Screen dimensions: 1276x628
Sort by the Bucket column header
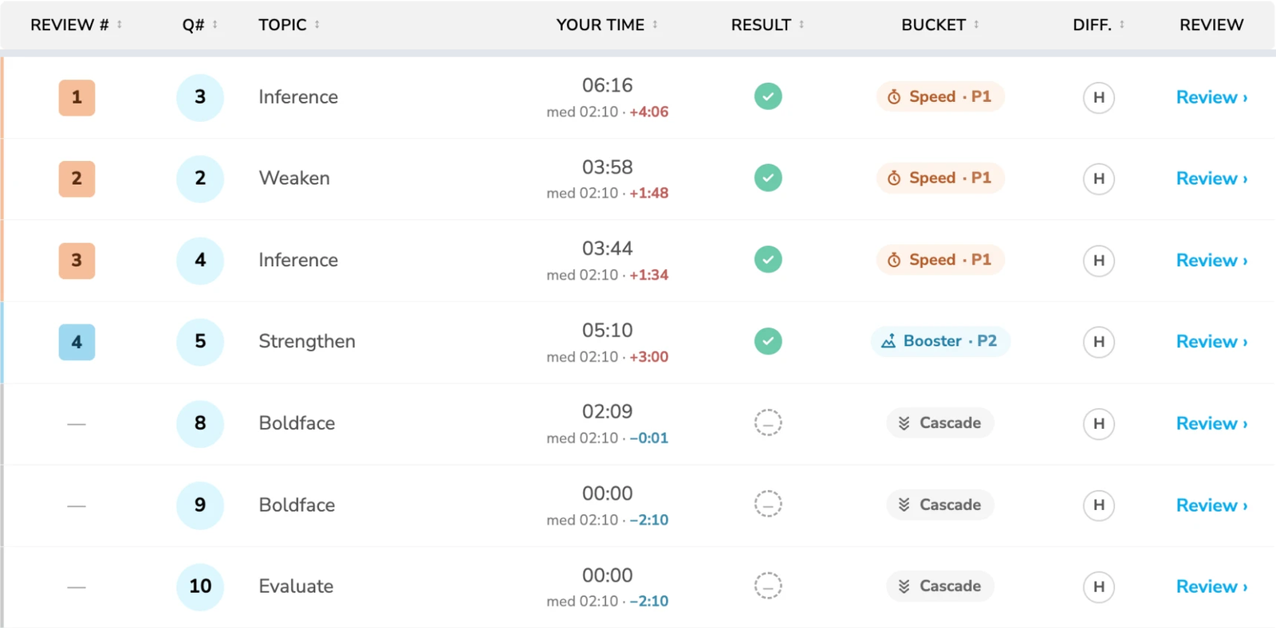(x=939, y=25)
